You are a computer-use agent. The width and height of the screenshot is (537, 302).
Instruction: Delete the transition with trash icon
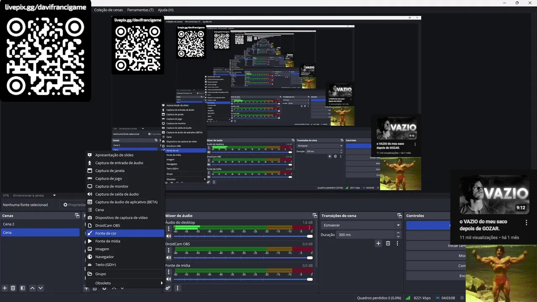[388, 243]
